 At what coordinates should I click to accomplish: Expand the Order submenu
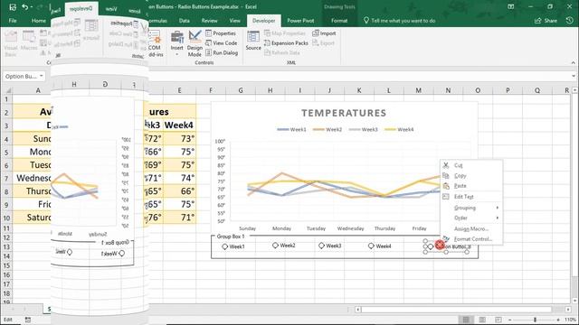[x=471, y=218]
